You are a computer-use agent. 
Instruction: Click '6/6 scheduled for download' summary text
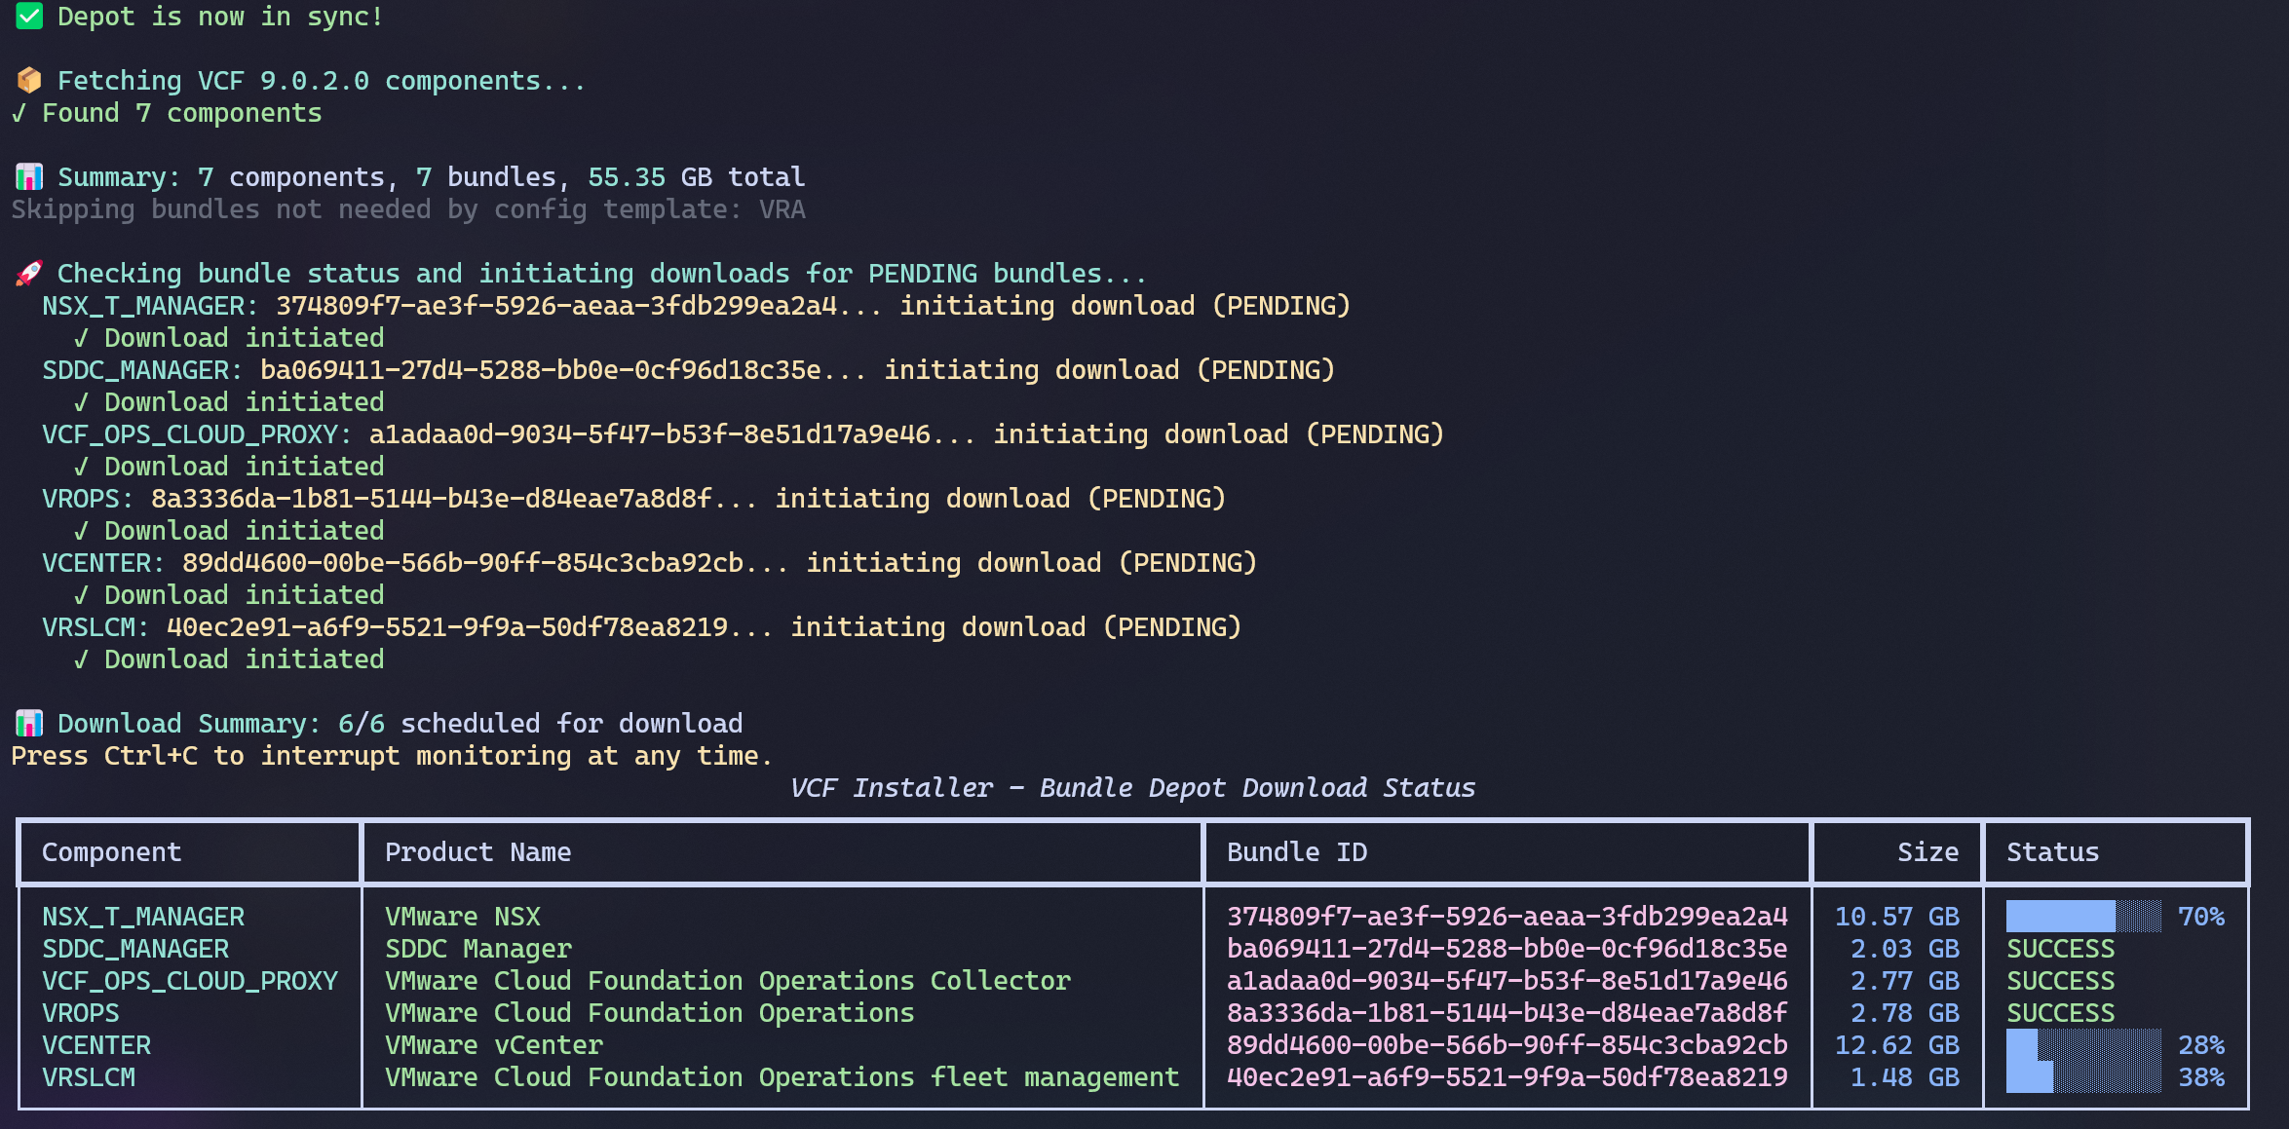[x=540, y=724]
